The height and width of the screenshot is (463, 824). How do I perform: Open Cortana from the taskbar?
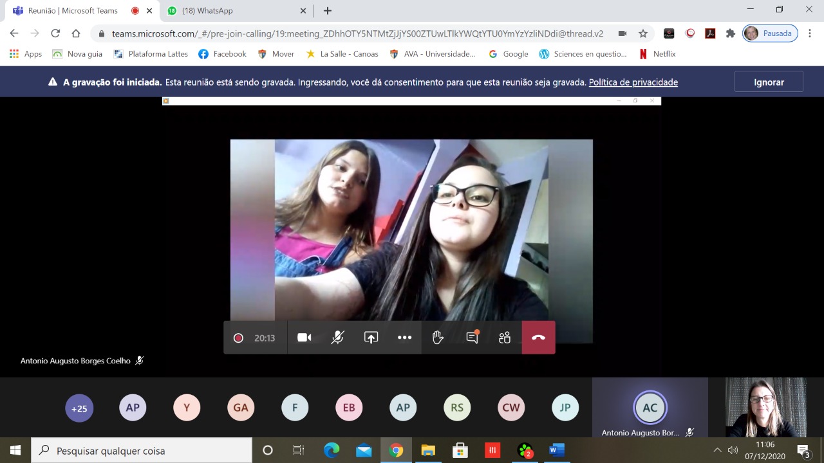(268, 450)
